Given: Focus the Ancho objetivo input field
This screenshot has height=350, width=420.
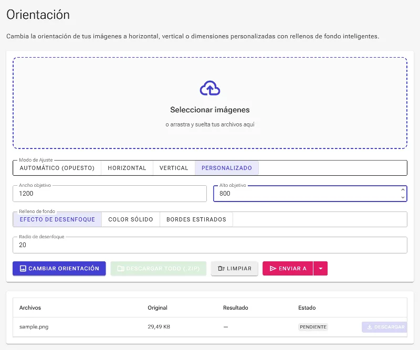Looking at the screenshot, I should 110,193.
